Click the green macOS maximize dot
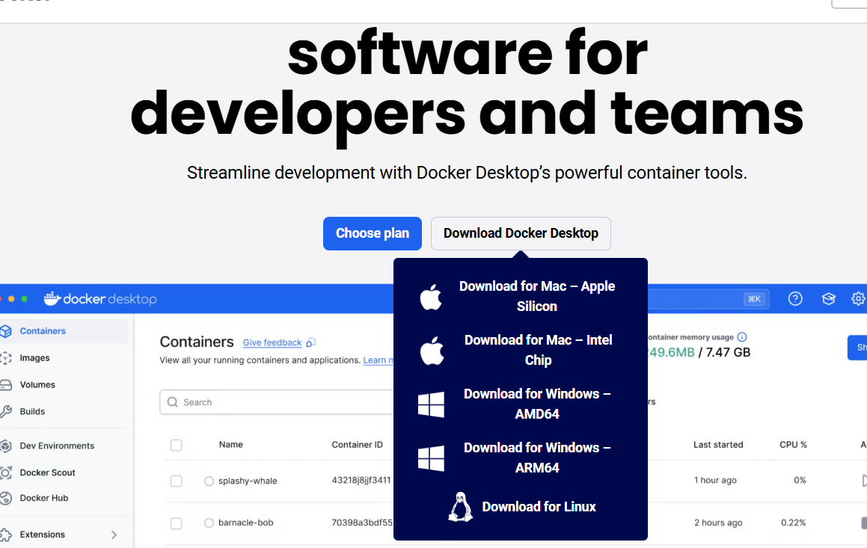This screenshot has width=867, height=548. click(25, 299)
